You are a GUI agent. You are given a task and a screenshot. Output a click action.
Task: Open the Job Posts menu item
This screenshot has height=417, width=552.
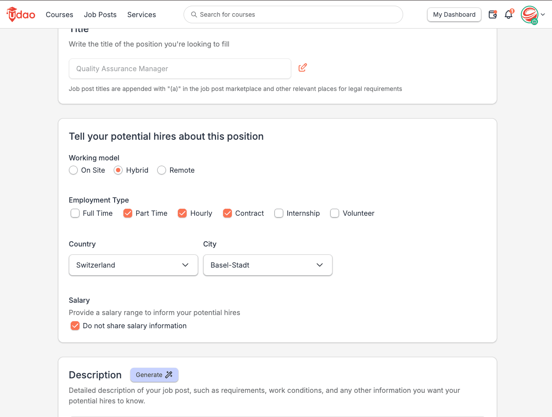[100, 15]
